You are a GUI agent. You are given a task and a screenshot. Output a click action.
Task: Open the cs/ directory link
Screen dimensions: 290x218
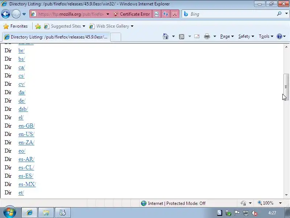(21, 76)
